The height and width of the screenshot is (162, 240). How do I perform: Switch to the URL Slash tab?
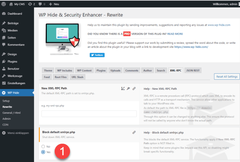click(x=78, y=77)
